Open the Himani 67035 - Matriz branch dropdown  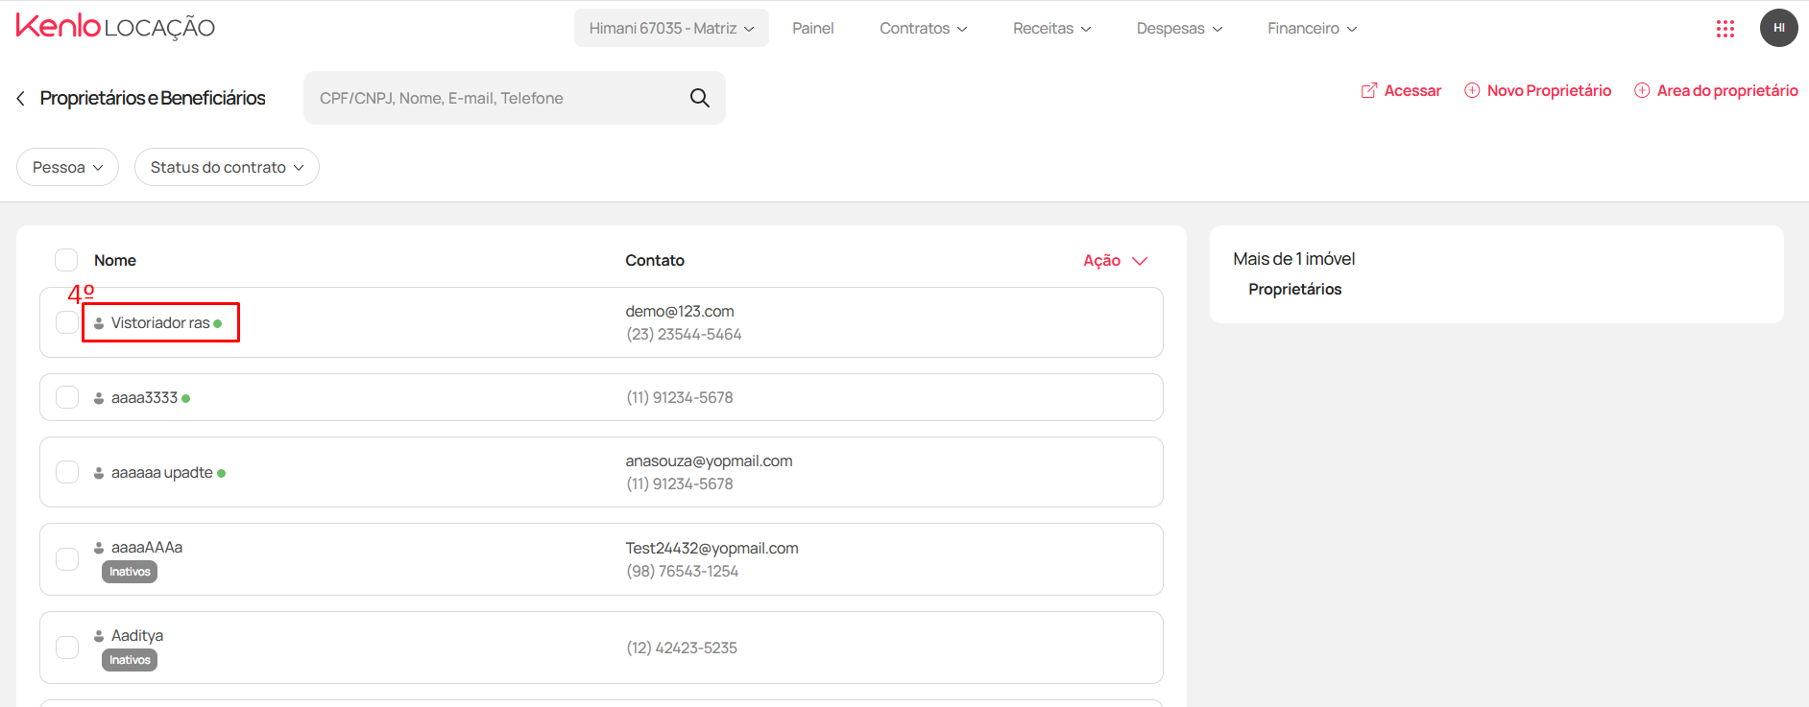pos(671,28)
